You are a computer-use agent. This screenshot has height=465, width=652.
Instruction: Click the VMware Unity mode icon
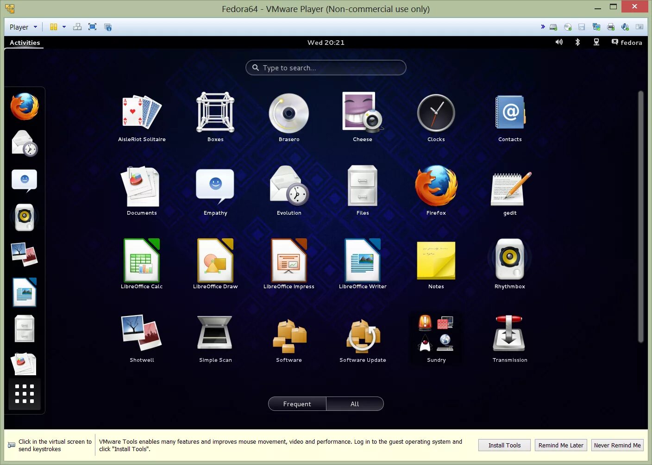coord(108,27)
